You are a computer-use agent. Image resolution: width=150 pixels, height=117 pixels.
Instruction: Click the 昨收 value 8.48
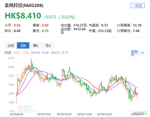pos(17,31)
